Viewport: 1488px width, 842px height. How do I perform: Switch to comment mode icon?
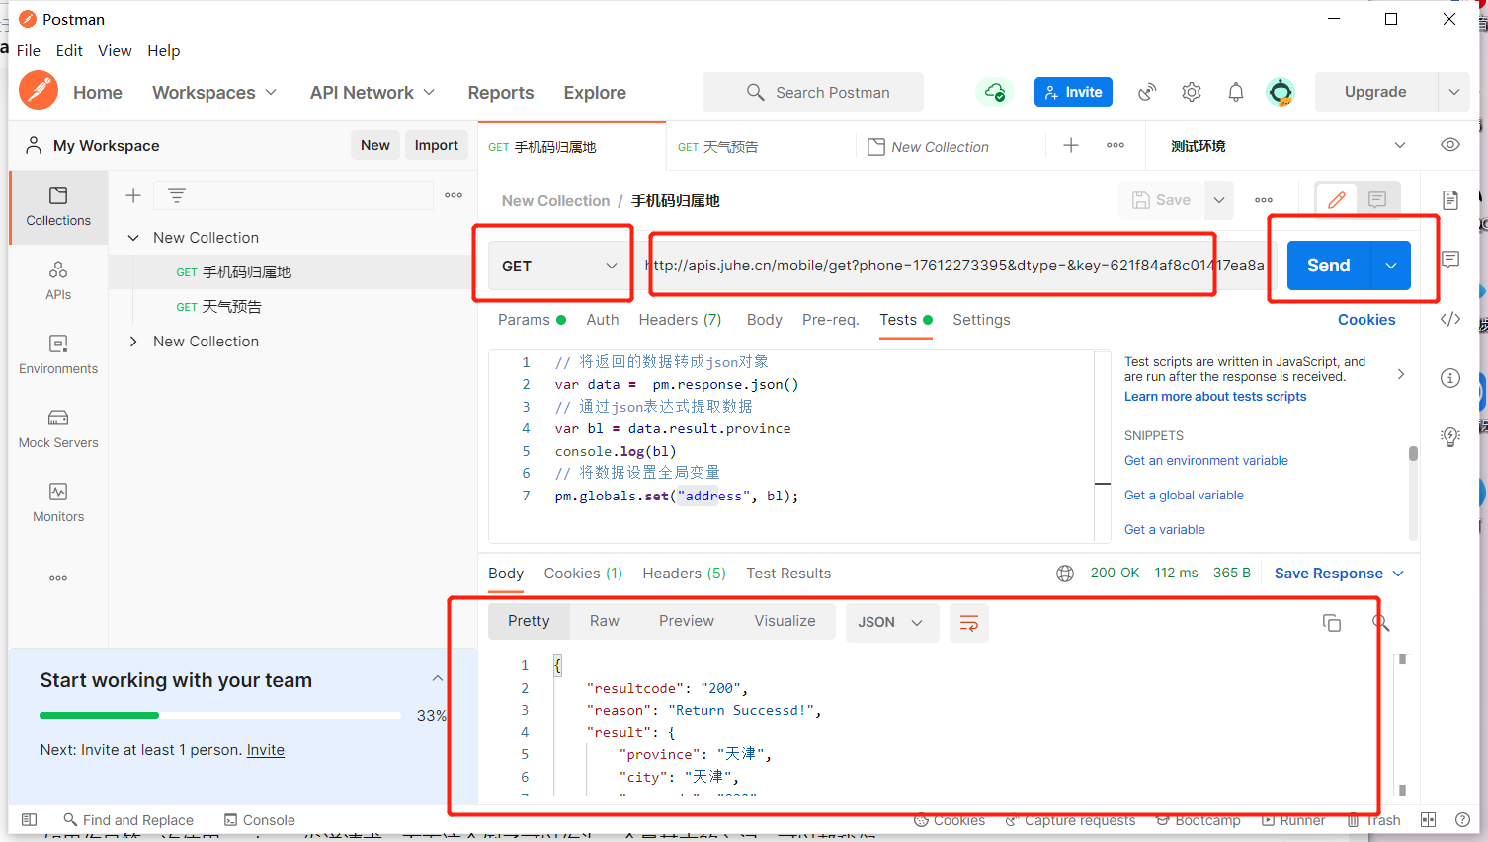1377,200
